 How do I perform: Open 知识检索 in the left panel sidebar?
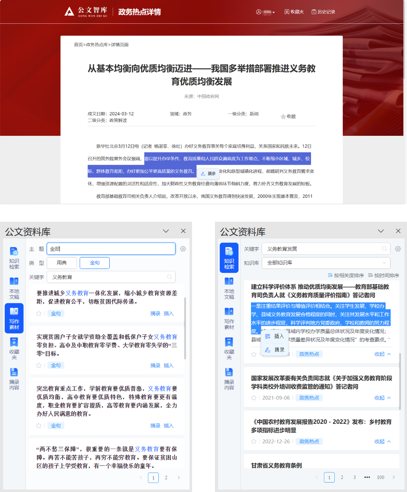click(x=14, y=258)
